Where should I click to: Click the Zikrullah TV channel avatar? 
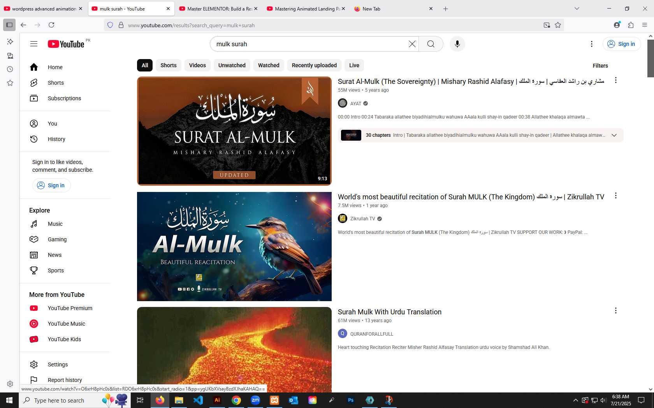coord(343,218)
